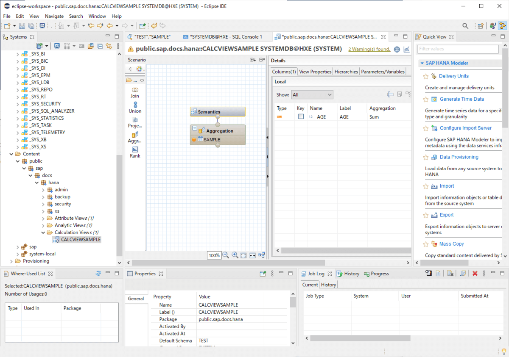This screenshot has width=509, height=357.
Task: Open the Show filter dropdown
Action: tap(312, 95)
